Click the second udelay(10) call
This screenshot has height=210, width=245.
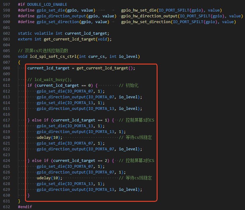tap(49, 178)
